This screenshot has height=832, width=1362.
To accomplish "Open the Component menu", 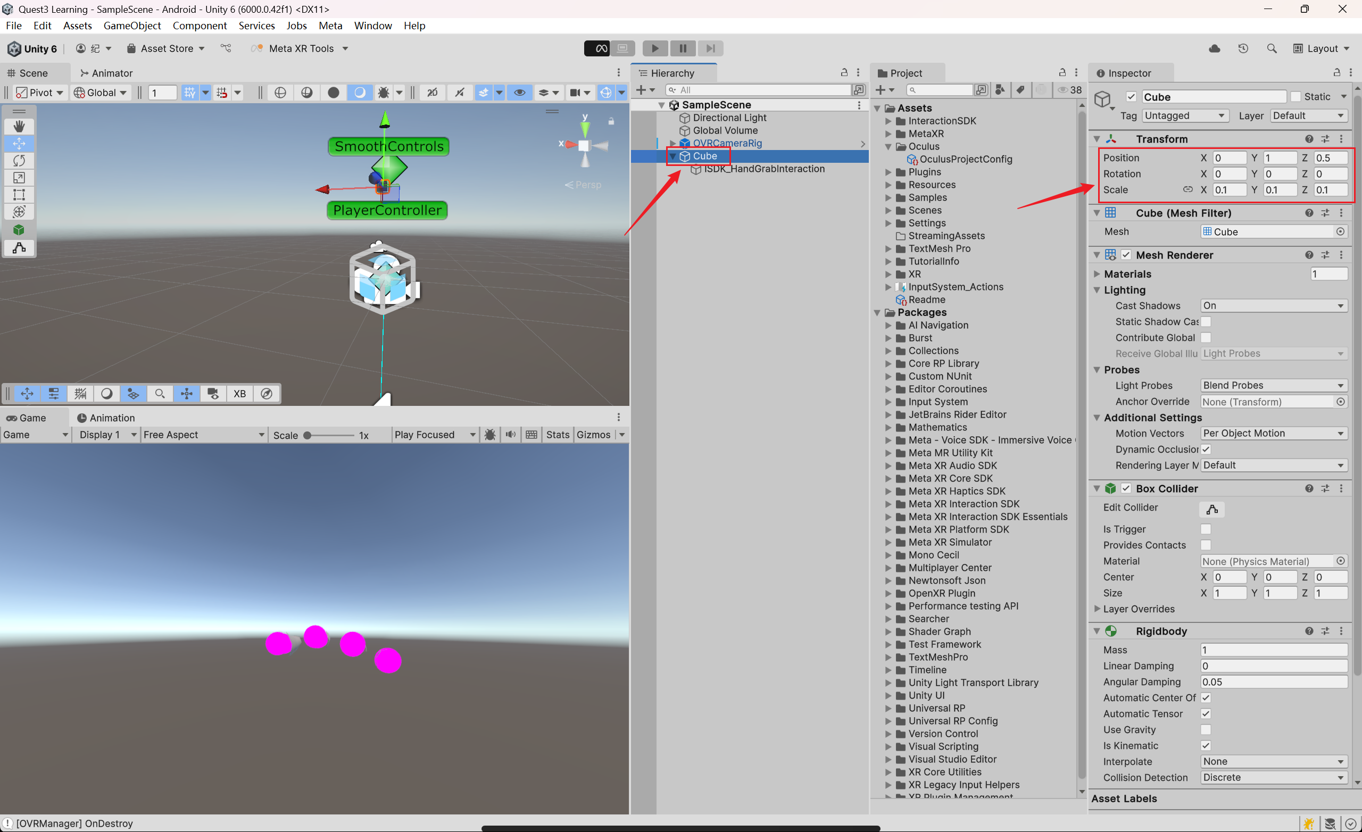I will coord(200,26).
